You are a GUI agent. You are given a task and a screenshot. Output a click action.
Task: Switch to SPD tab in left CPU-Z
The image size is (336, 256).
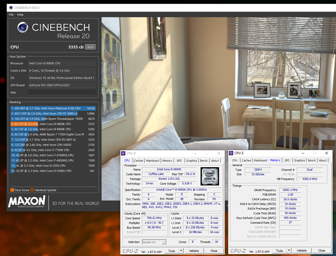tap(179, 161)
